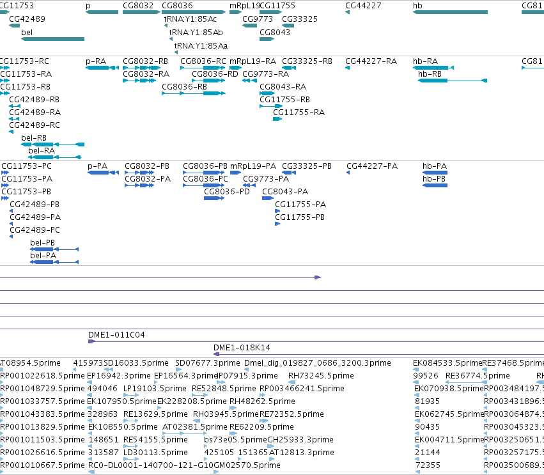Image resolution: width=544 pixels, height=475 pixels.
Task: Click protein CG8043-PA
Action: [x=285, y=192]
